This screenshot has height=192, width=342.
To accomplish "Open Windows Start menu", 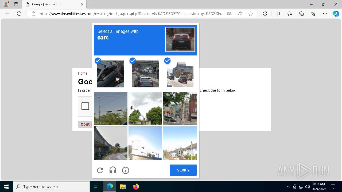I will point(6,187).
